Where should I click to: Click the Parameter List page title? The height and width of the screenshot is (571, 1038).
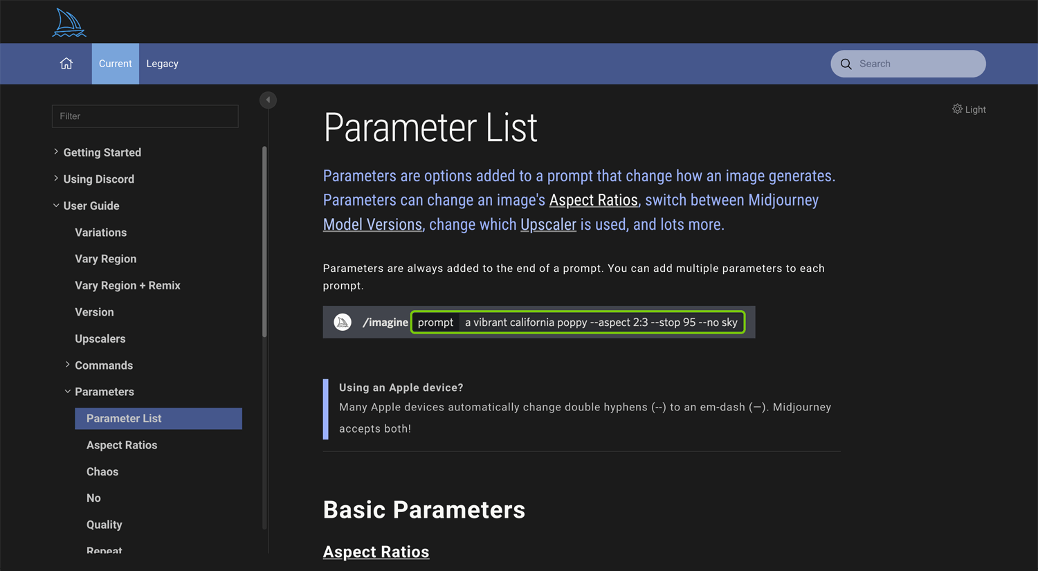[430, 128]
